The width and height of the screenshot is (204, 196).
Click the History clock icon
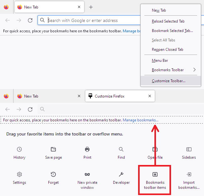coord(19,149)
